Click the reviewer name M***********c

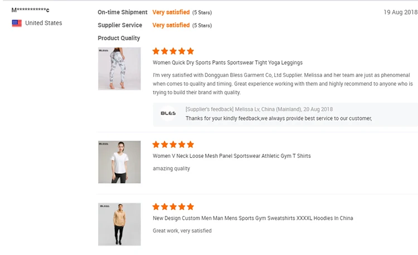coord(31,10)
